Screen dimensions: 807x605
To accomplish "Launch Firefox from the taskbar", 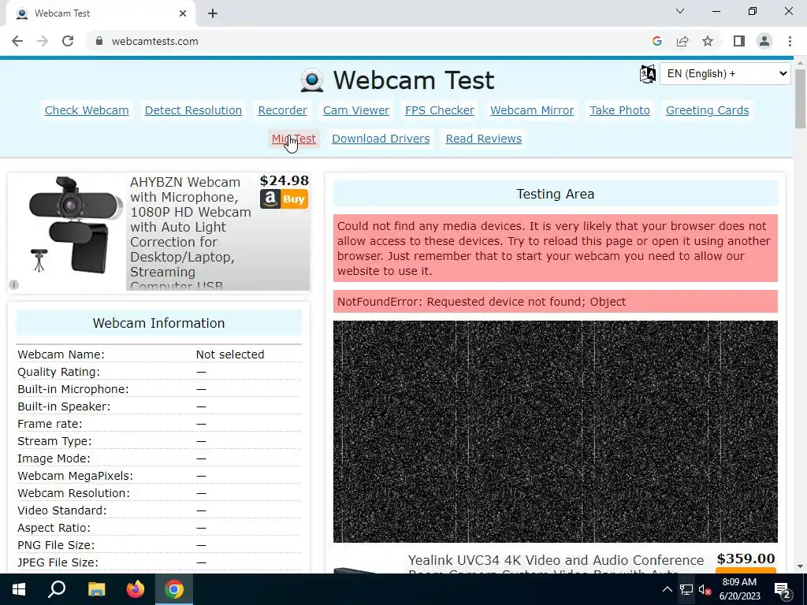I will click(136, 589).
